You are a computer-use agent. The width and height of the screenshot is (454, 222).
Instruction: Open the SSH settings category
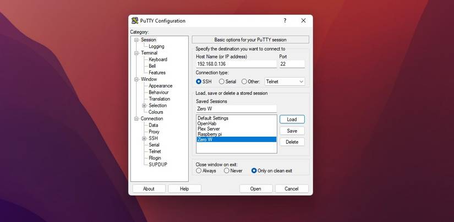[x=153, y=138]
